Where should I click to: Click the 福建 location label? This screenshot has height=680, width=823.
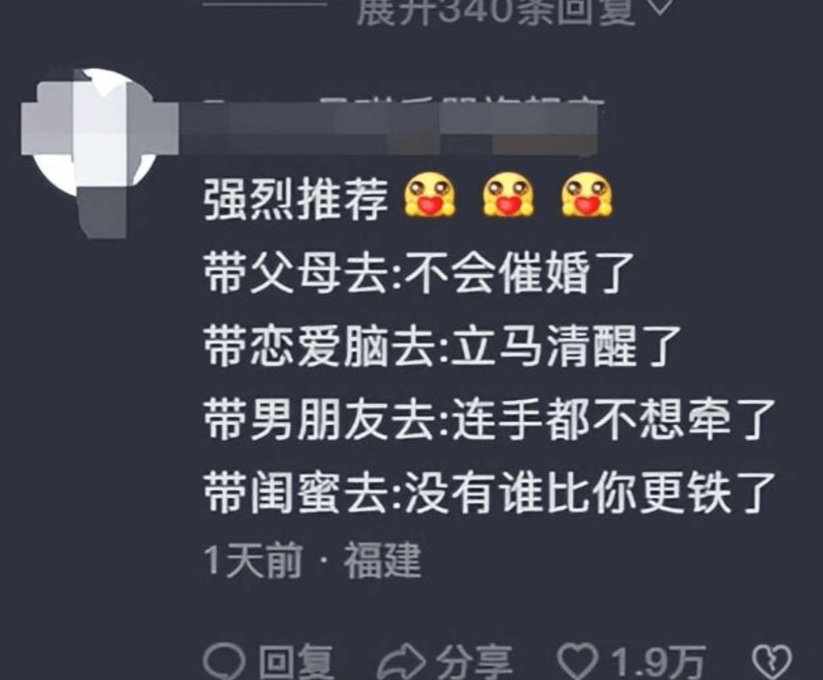coord(383,560)
